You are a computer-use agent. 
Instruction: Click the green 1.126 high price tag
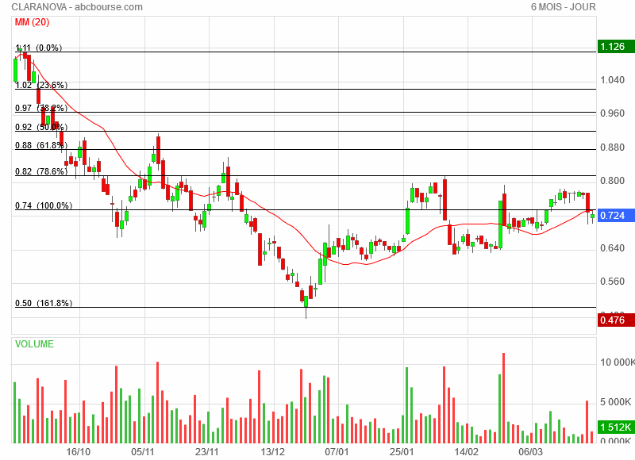(616, 47)
